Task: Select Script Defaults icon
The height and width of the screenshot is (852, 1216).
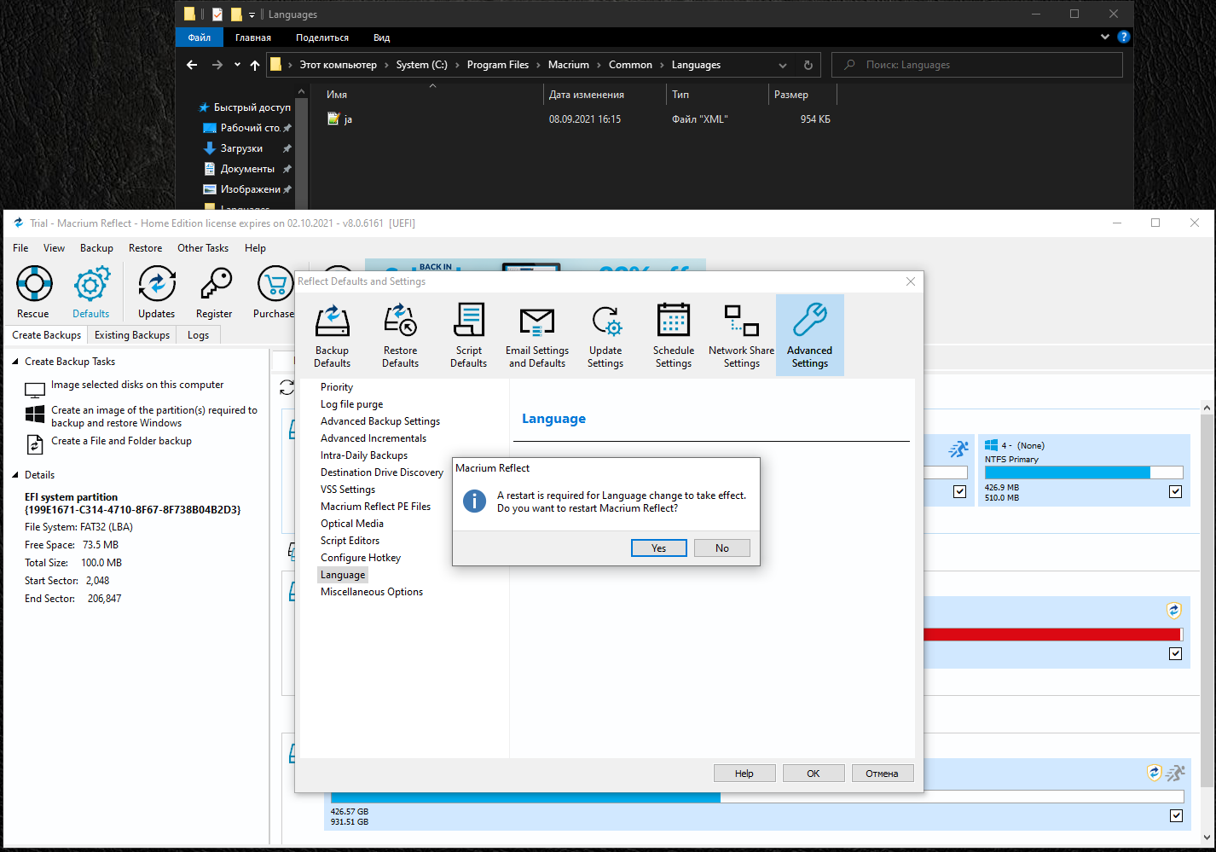Action: [468, 322]
